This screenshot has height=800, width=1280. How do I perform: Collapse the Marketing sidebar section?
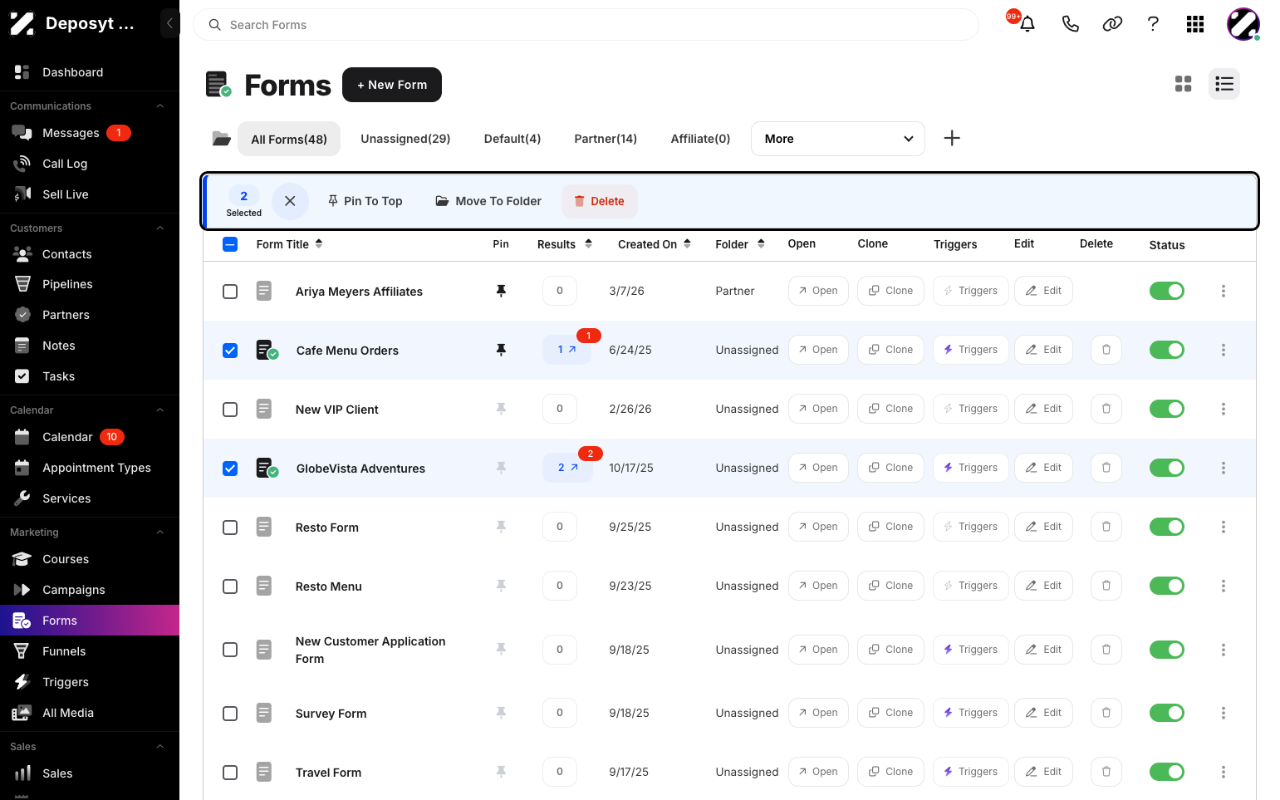pos(160,533)
